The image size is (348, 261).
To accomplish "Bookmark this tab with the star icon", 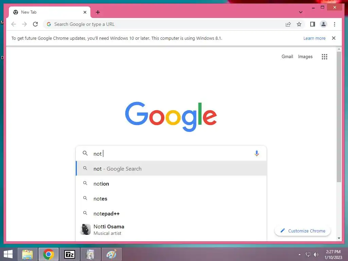I will pyautogui.click(x=299, y=24).
